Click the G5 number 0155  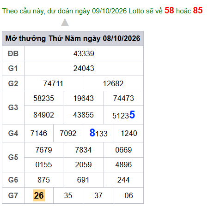pyautogui.click(x=43, y=165)
